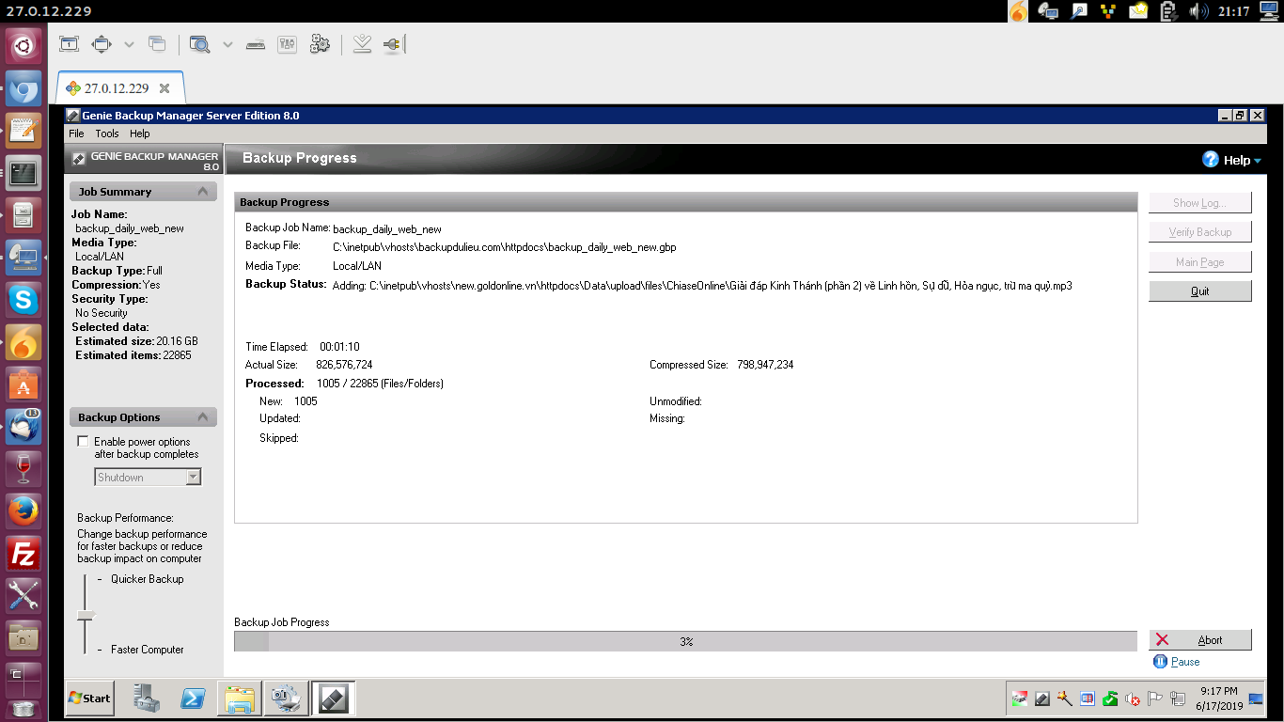Click the blue Help question mark icon
Screen dimensions: 1284x722
click(x=1211, y=160)
